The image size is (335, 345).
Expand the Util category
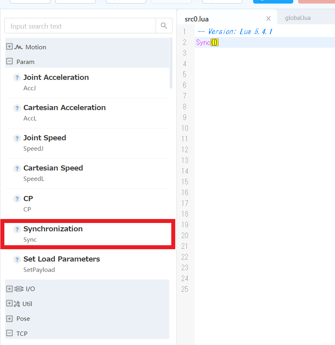coord(9,303)
